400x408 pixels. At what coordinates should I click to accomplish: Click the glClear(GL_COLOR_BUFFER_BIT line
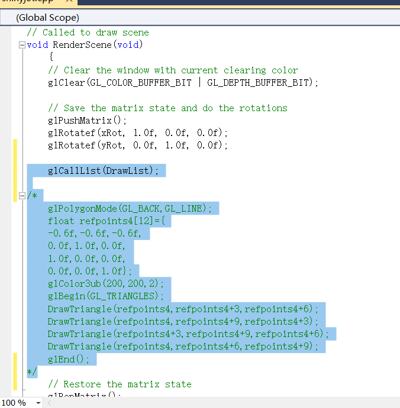click(x=183, y=83)
